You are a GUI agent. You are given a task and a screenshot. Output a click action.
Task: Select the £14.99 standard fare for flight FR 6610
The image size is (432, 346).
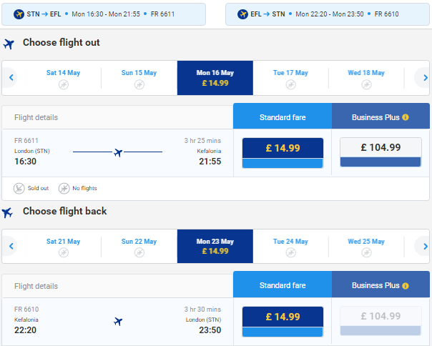tap(283, 322)
